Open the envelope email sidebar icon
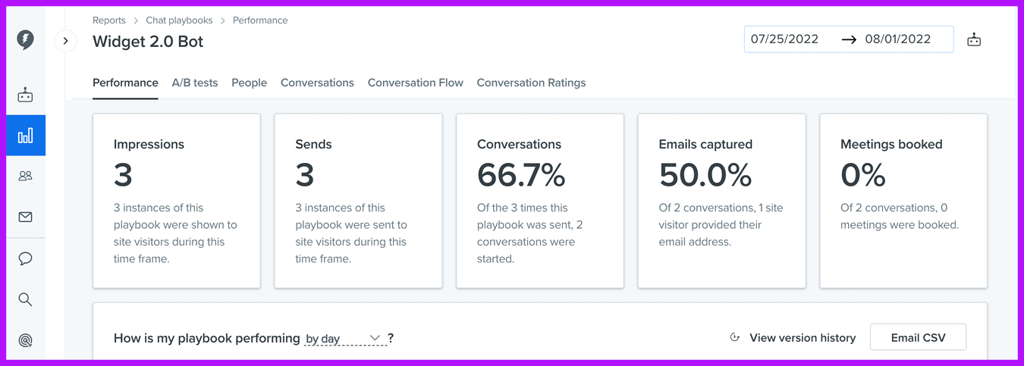Viewport: 1024px width, 366px height. pyautogui.click(x=25, y=217)
